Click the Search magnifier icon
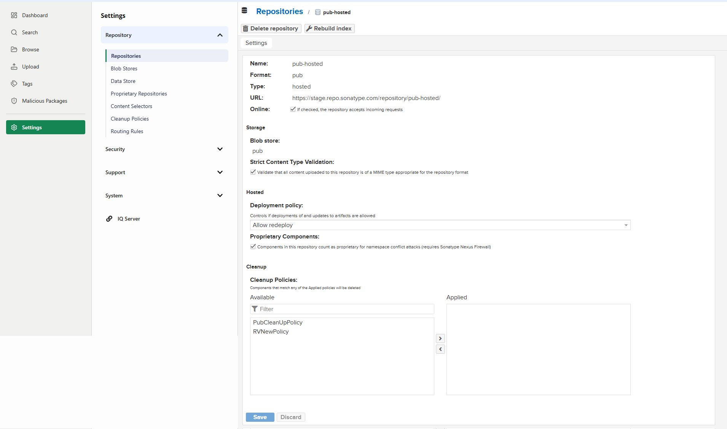Viewport: 727px width, 429px height. pyautogui.click(x=14, y=32)
